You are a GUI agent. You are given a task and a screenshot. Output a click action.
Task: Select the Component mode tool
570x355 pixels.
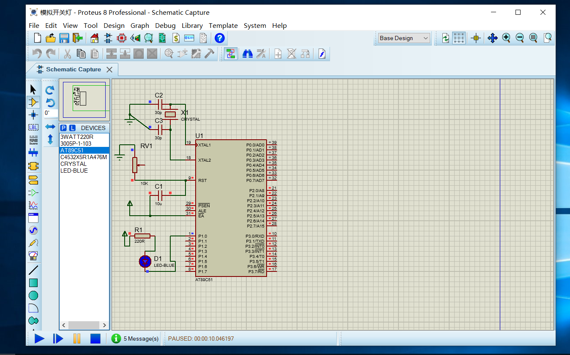coord(33,102)
